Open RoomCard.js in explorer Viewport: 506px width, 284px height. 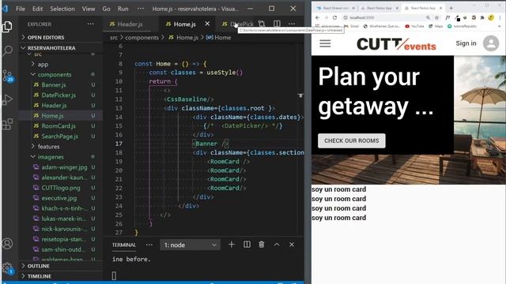pyautogui.click(x=59, y=126)
